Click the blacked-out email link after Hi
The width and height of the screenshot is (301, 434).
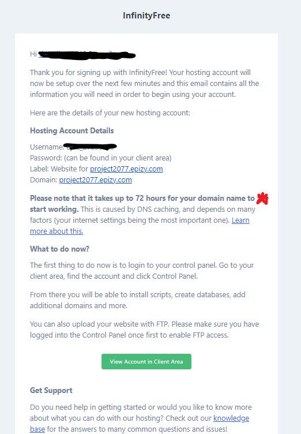pyautogui.click(x=86, y=54)
